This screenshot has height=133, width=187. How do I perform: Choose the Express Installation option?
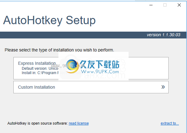[91, 68]
